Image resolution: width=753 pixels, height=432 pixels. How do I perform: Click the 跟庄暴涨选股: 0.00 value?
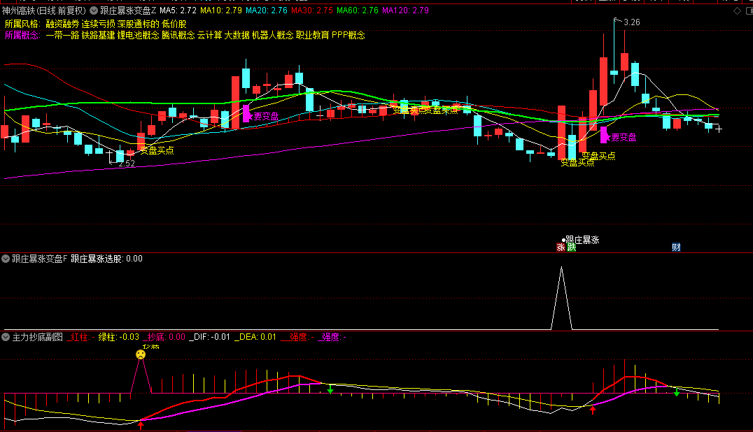(106, 259)
